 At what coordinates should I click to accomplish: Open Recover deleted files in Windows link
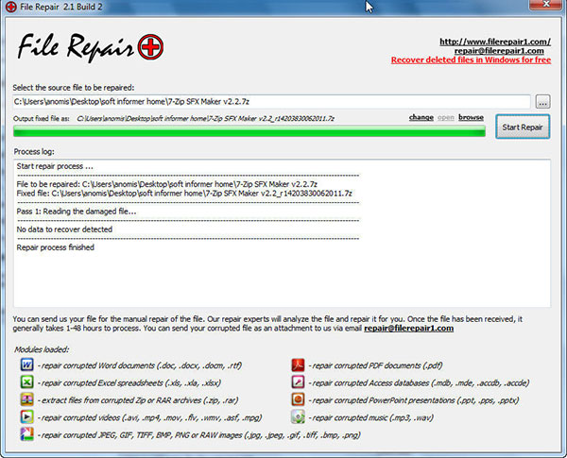pyautogui.click(x=471, y=60)
